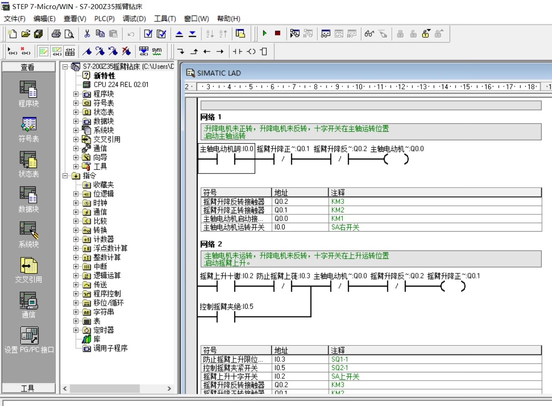Download to PLC with down-arrow icon
552x406 pixels.
click(192, 34)
